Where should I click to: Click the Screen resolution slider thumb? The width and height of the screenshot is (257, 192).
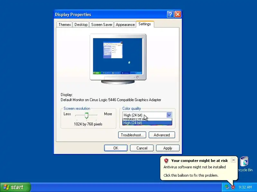[86, 116]
